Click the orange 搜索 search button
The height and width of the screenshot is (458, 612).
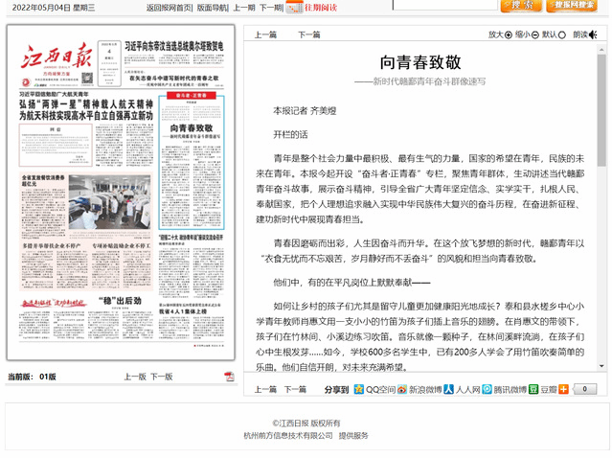coord(521,7)
